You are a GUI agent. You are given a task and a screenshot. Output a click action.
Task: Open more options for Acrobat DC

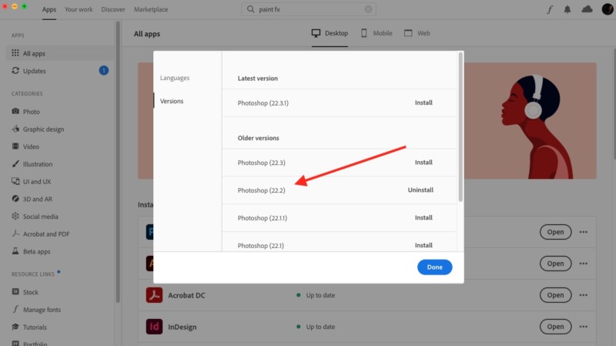click(583, 295)
